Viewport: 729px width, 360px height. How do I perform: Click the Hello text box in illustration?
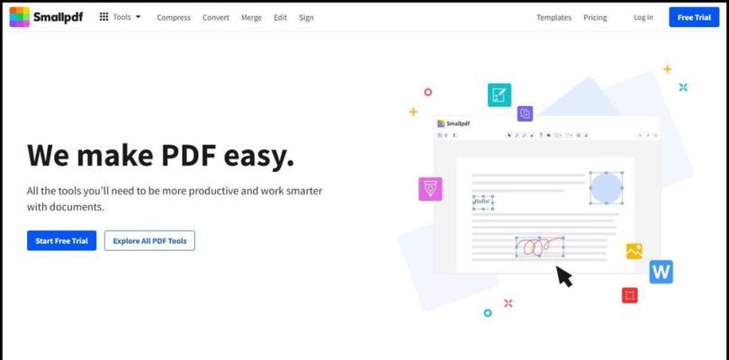(483, 202)
